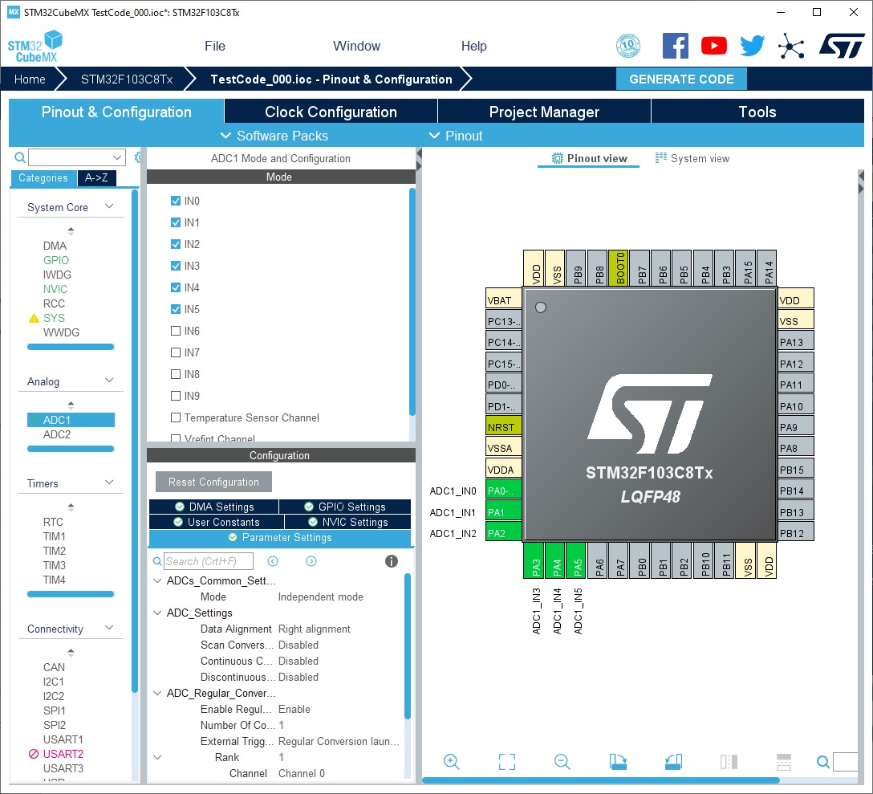Enable the IN8 channel checkbox
Screen dimensions: 873x794
pos(176,374)
